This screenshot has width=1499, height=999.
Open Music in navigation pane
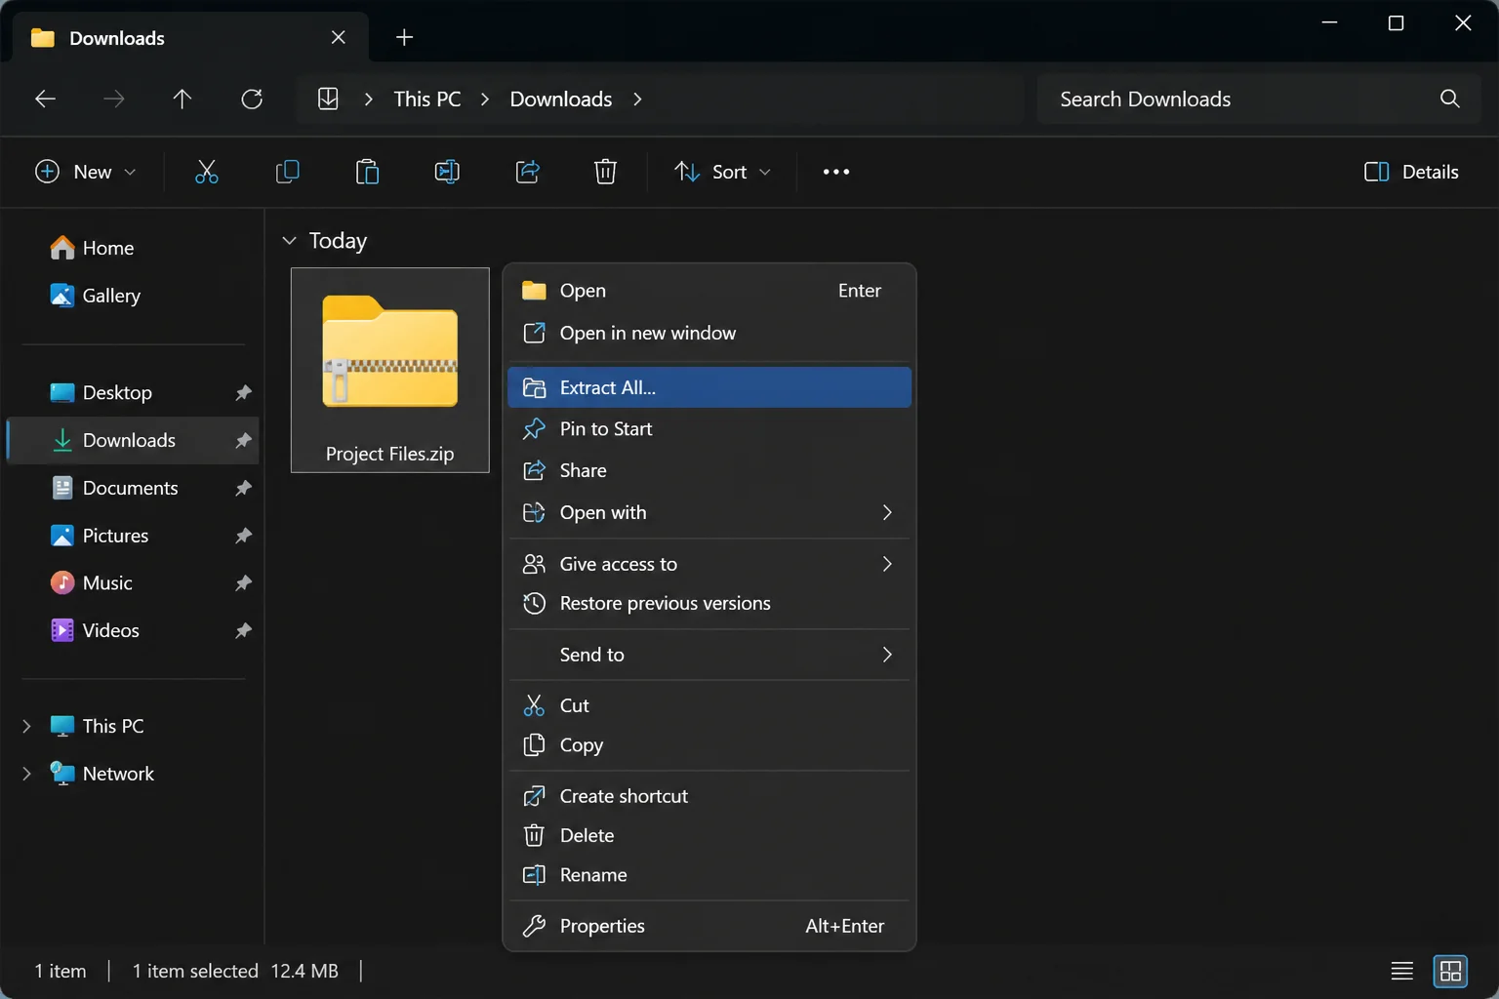click(x=133, y=582)
